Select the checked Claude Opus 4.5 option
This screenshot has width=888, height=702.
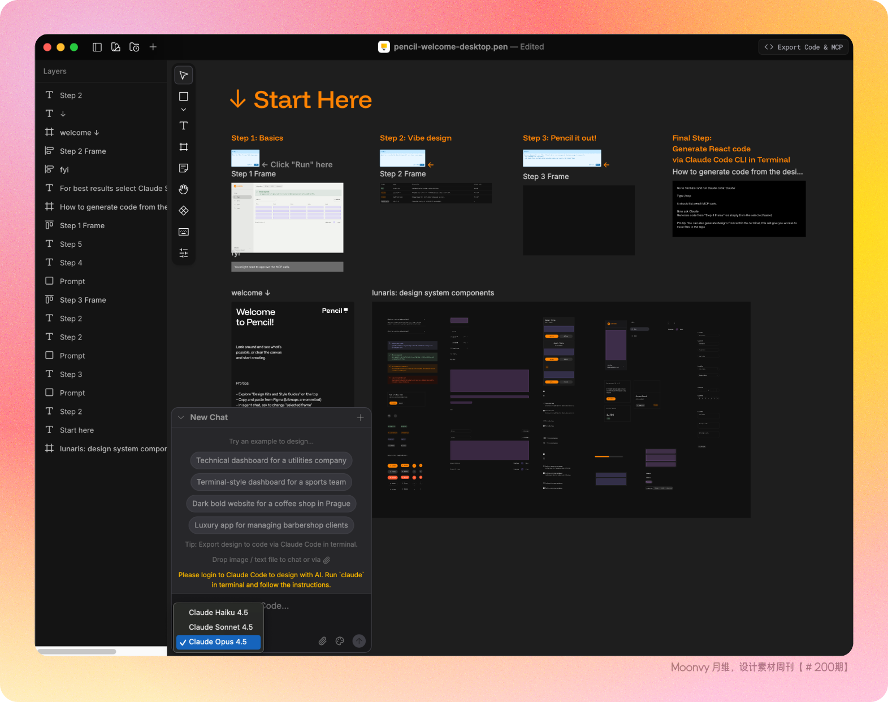[x=218, y=642]
